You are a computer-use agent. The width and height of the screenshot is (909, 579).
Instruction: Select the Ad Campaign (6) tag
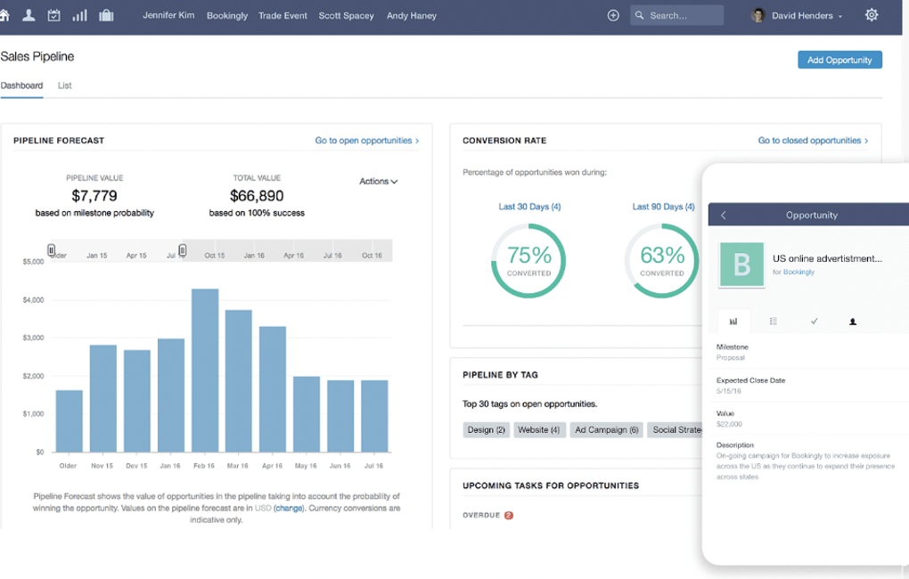coord(606,429)
